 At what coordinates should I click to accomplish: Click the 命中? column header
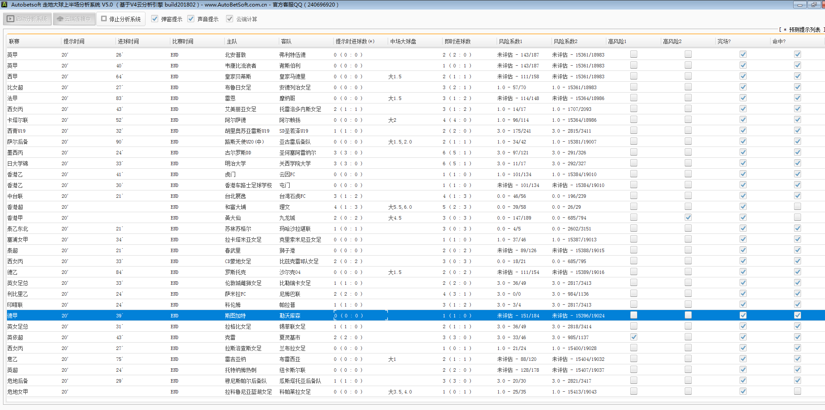(x=778, y=41)
